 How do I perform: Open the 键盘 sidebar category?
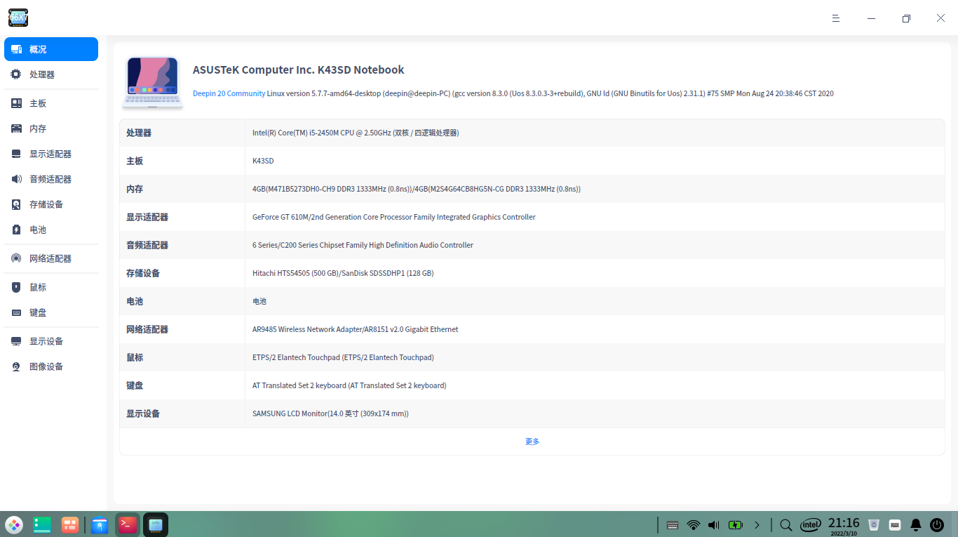51,312
